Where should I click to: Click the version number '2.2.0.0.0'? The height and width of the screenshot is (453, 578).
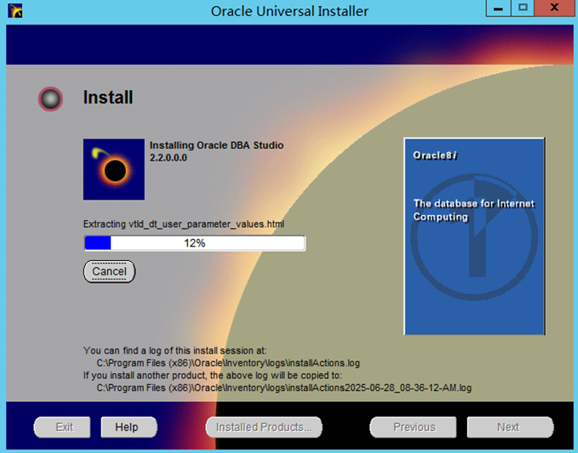click(168, 158)
